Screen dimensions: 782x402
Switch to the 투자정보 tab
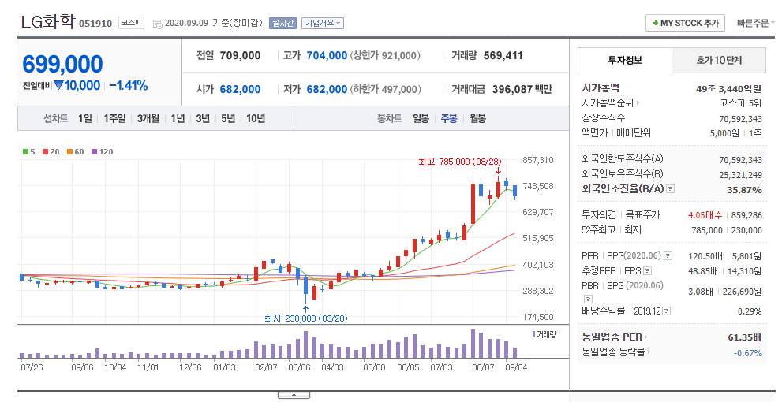coord(625,60)
